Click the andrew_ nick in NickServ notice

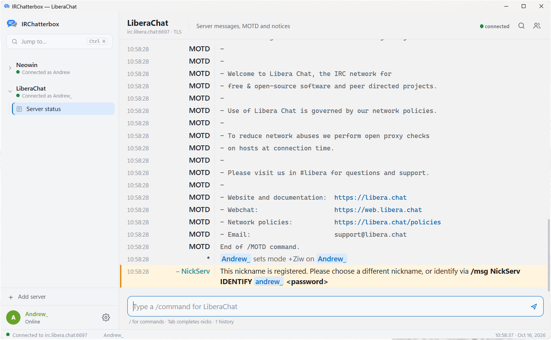click(x=269, y=281)
